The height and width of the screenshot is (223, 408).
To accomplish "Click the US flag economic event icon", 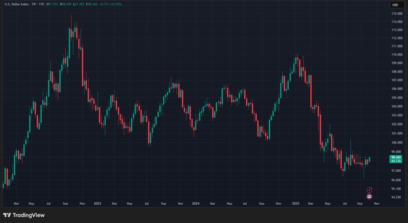I will [x=369, y=196].
